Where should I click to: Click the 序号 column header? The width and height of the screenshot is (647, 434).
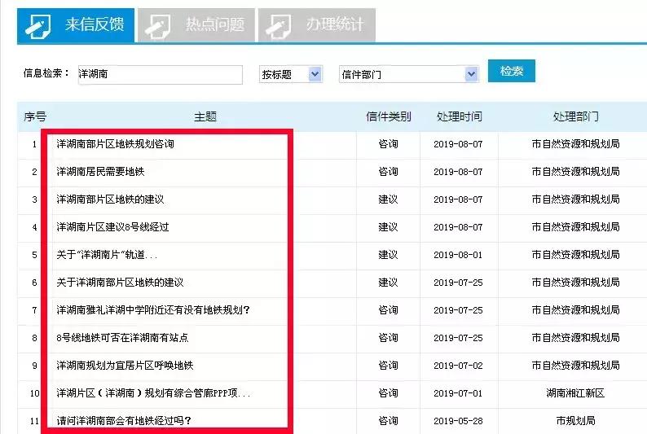tap(35, 116)
